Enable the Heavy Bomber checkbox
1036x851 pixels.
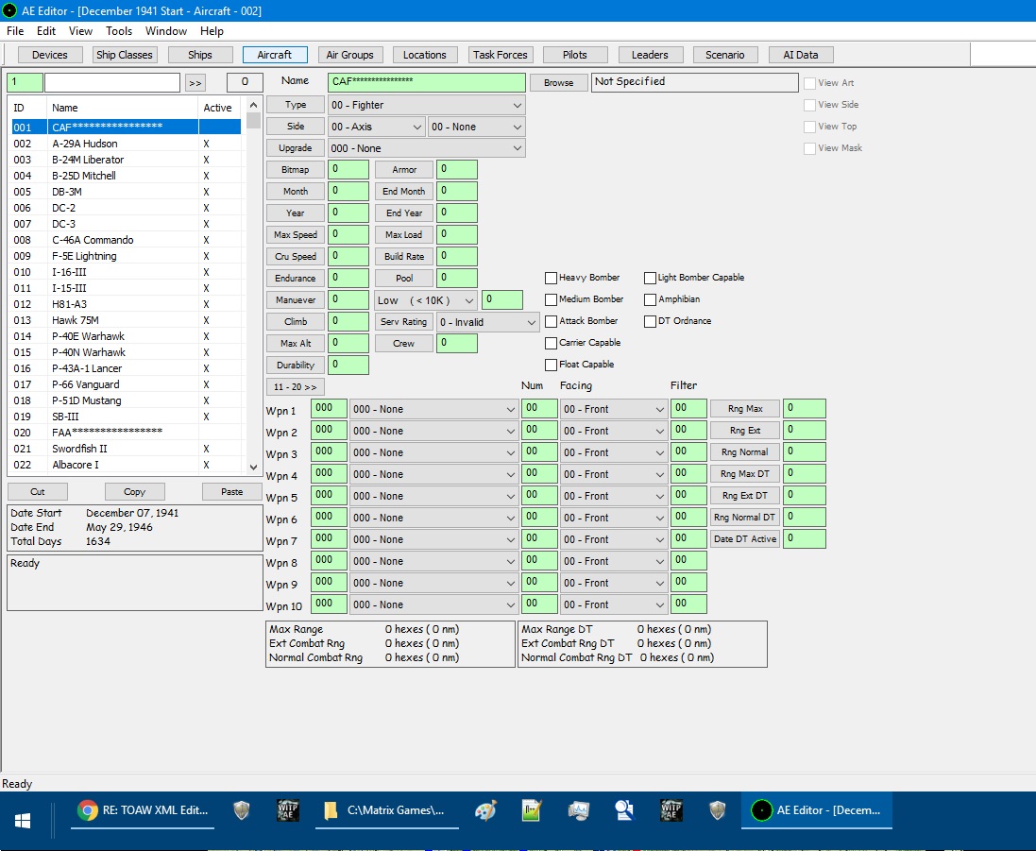(x=551, y=278)
